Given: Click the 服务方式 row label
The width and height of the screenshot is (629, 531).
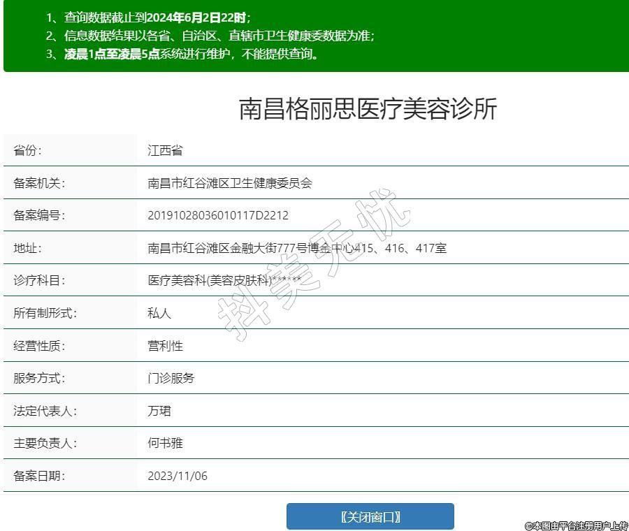Looking at the screenshot, I should click(39, 378).
